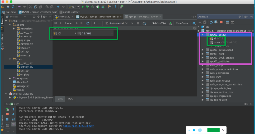The height and width of the screenshot is (135, 256).
Task: Click the down arrow in Run panel
Action: coord(13,114)
